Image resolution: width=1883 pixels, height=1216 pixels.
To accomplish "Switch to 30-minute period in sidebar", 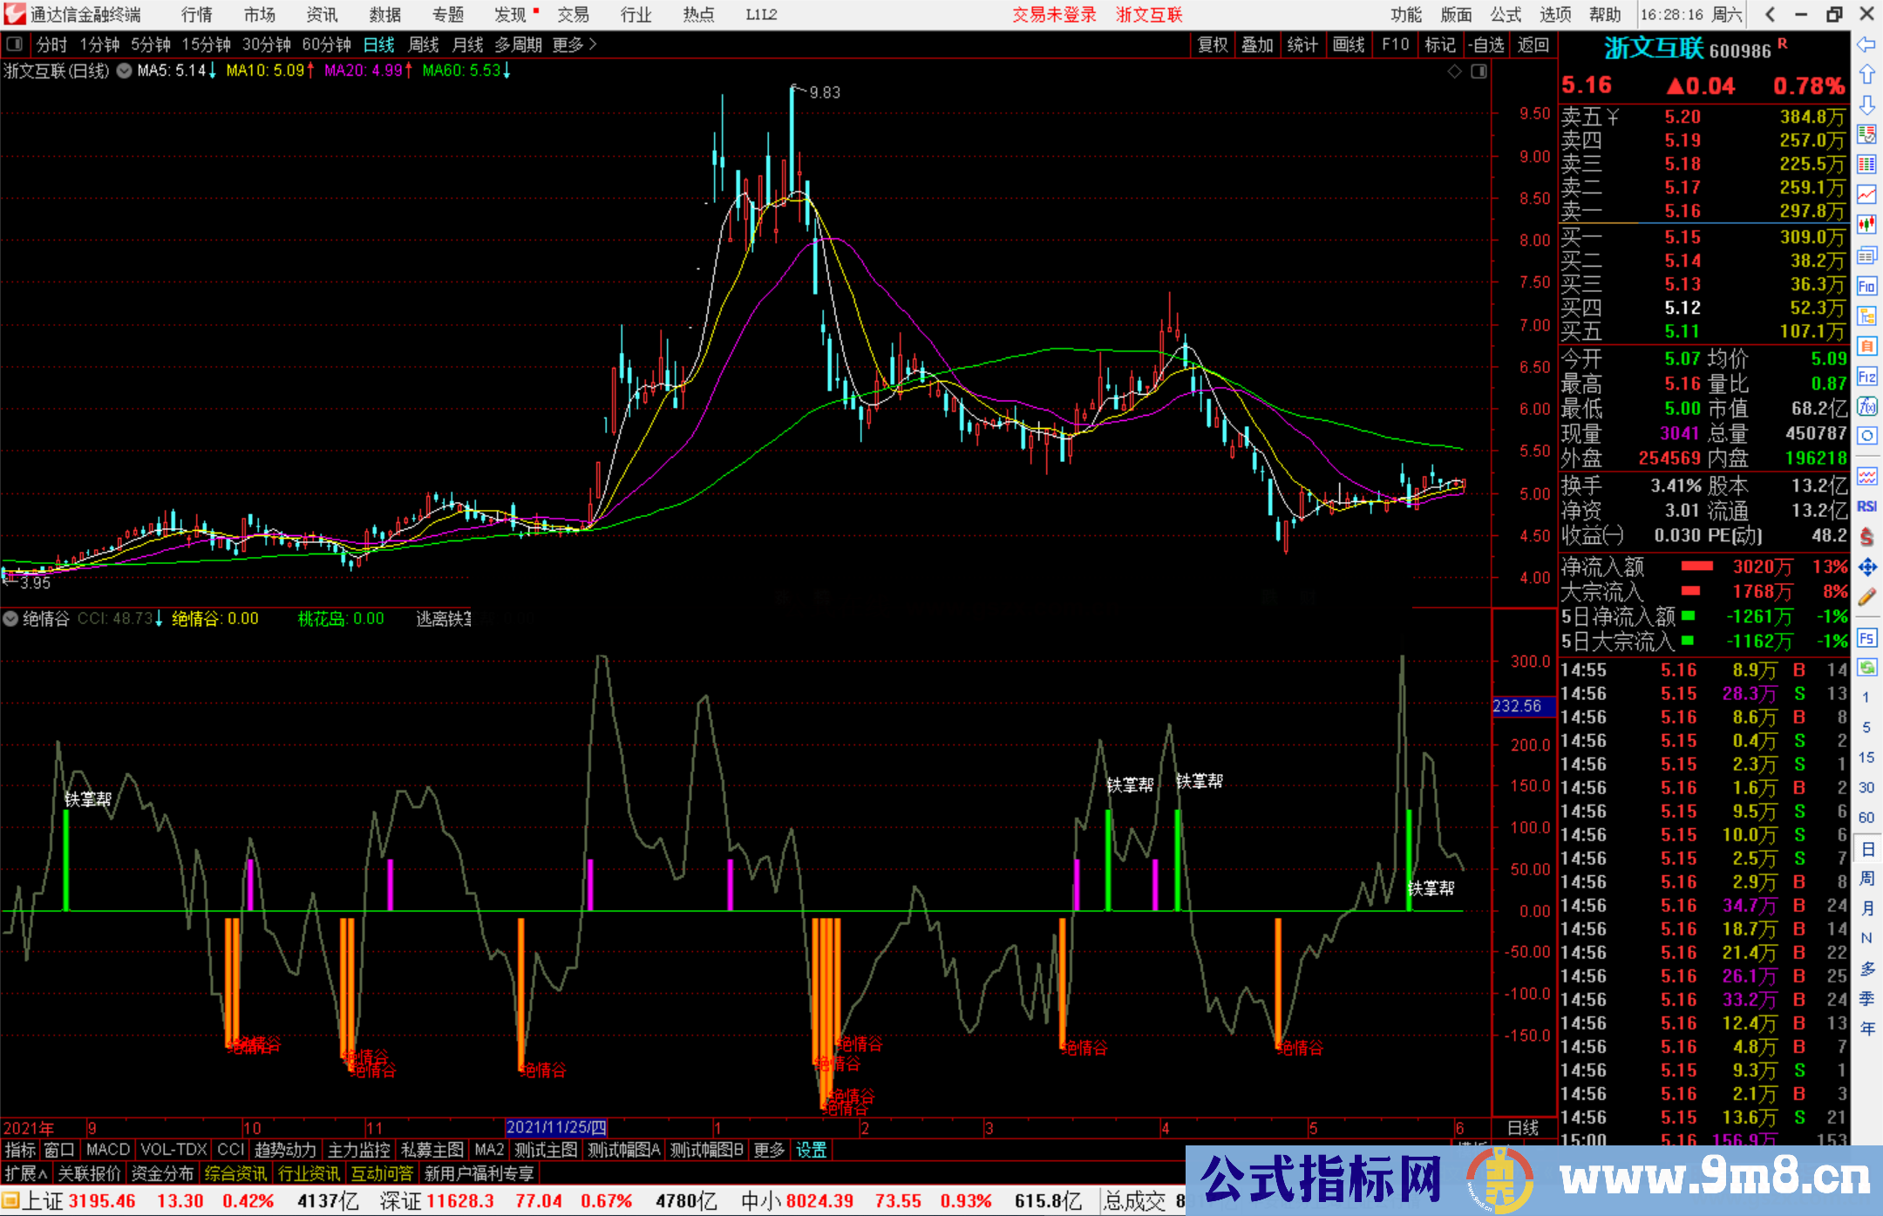I will point(1866,788).
